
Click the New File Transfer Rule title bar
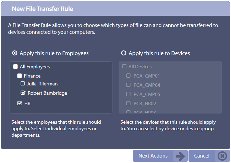[115, 9]
